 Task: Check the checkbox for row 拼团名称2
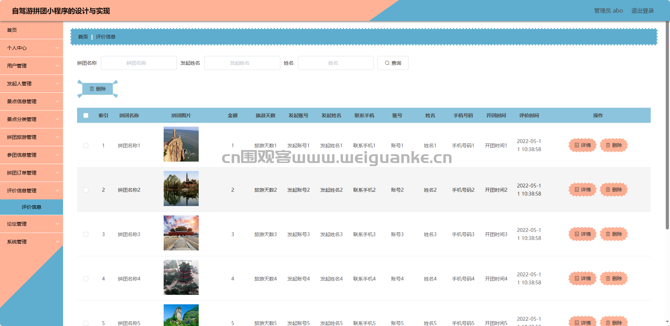[x=86, y=190]
